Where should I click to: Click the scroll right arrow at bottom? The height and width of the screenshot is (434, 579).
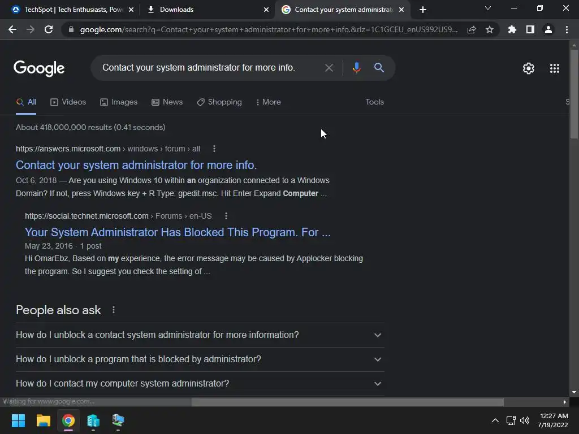(565, 402)
